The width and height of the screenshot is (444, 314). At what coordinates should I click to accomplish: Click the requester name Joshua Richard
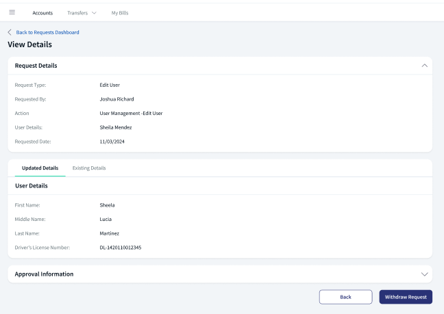(116, 99)
